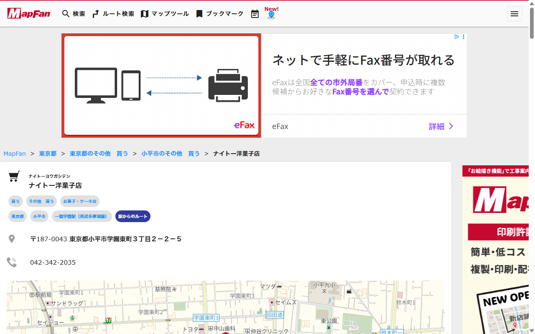Click the 駅からのルート button
Image resolution: width=535 pixels, height=334 pixels.
pyautogui.click(x=133, y=216)
